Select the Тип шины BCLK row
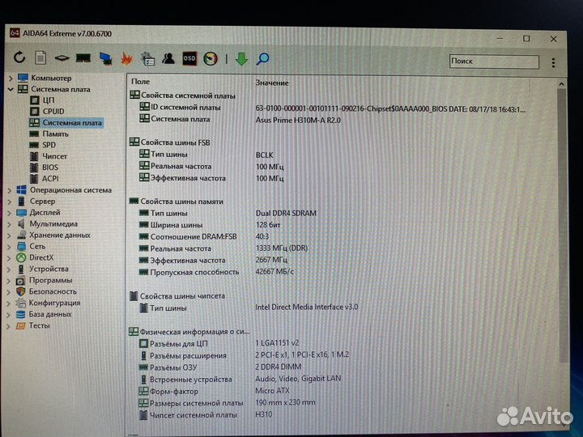583x437 pixels. [206, 155]
